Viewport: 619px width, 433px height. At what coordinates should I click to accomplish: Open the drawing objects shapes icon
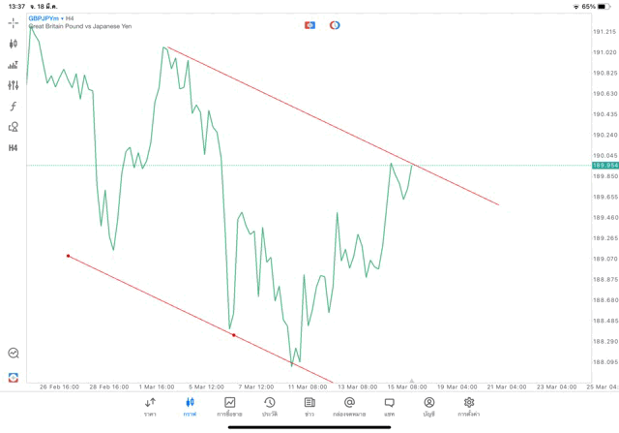(14, 127)
